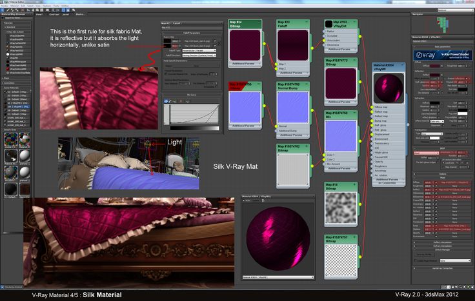The image size is (475, 301).
Task: Select the Pan tool at bottom right
Action: point(453,287)
